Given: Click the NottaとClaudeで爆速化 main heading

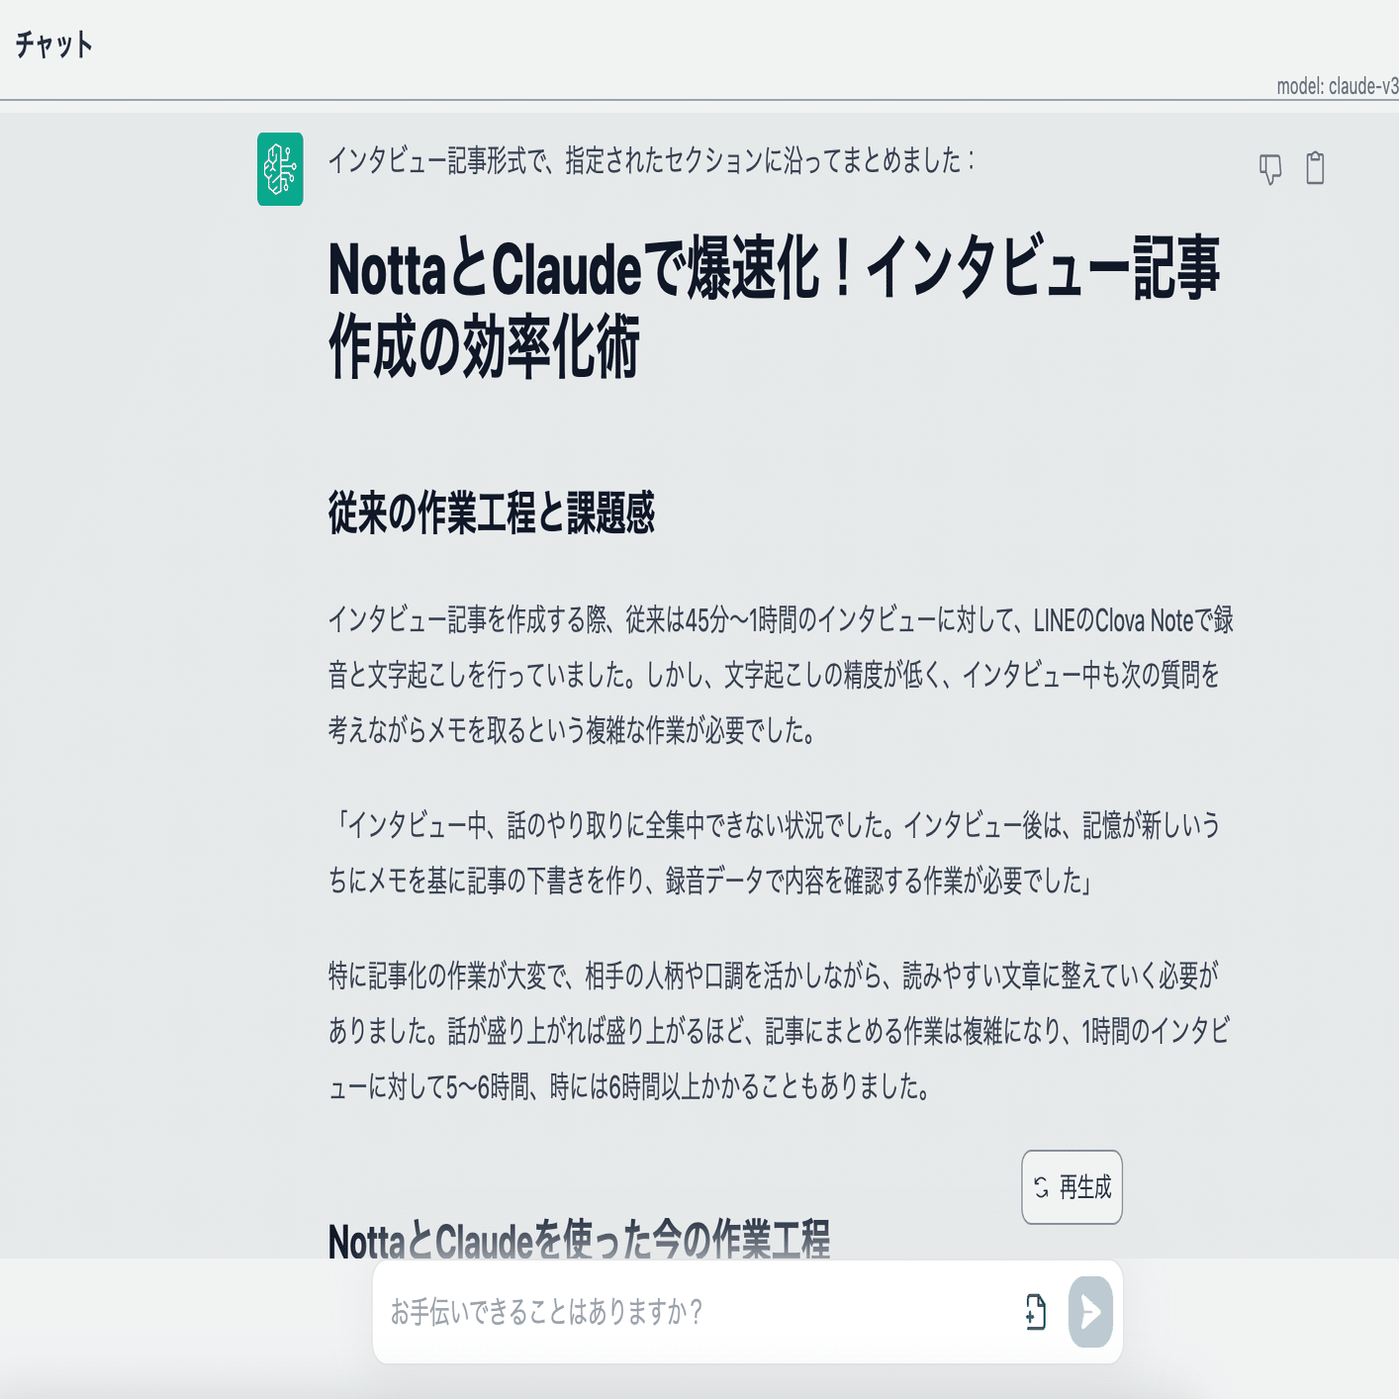Looking at the screenshot, I should pyautogui.click(x=774, y=308).
